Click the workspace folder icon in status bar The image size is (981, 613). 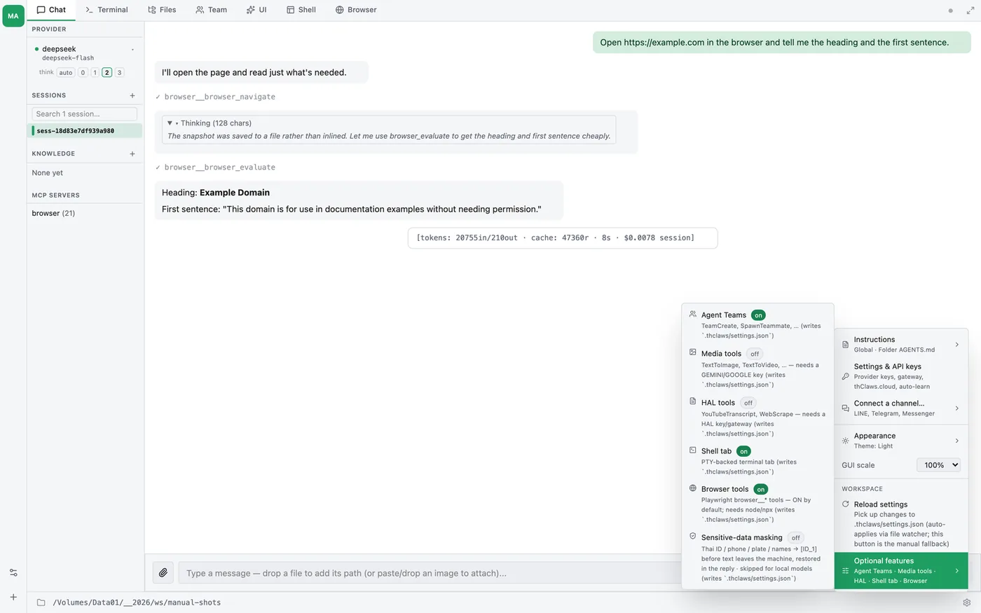coord(41,602)
